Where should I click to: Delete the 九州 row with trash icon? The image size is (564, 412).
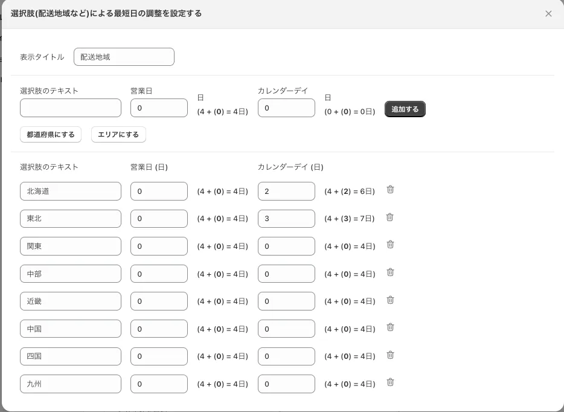click(x=390, y=382)
